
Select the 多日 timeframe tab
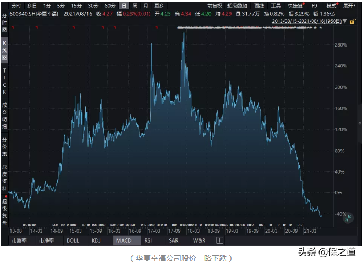pos(32,6)
